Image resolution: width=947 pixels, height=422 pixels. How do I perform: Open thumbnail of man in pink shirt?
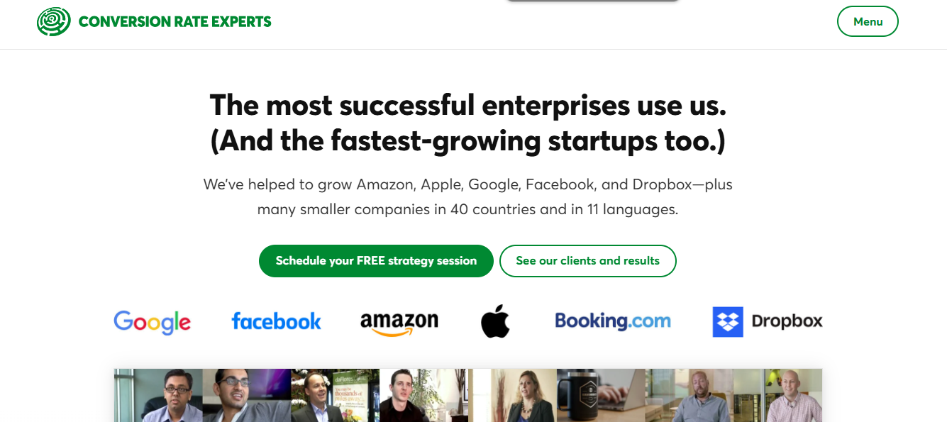click(777, 395)
